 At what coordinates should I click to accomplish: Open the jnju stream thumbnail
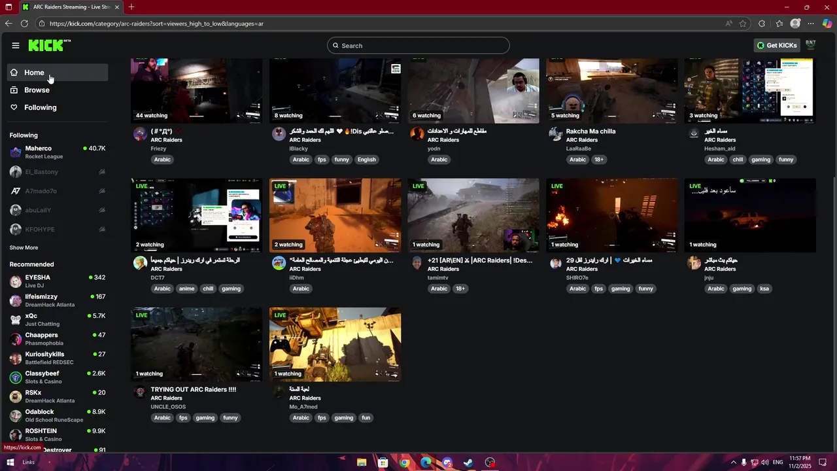coord(750,215)
